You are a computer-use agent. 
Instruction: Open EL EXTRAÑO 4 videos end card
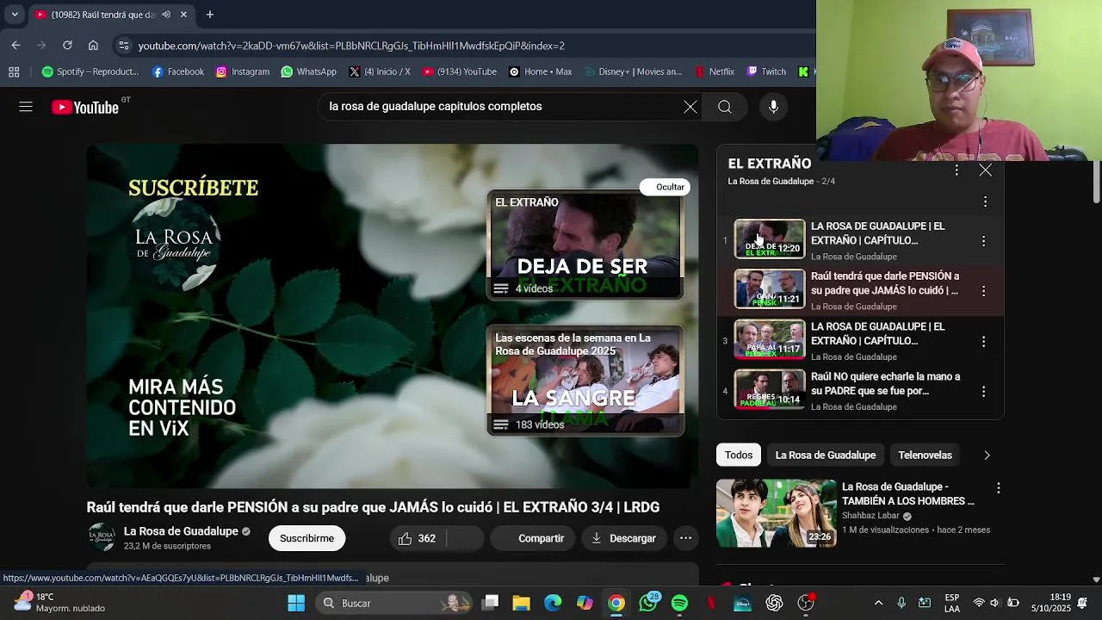pos(585,245)
